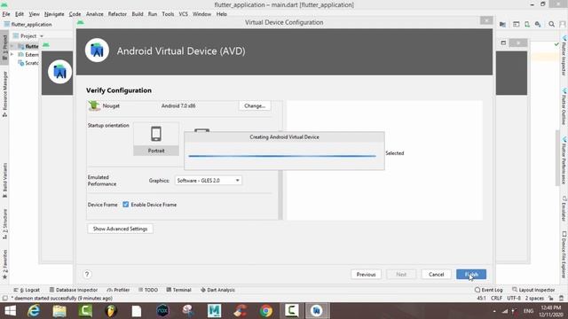The width and height of the screenshot is (568, 319).
Task: Click the AVD Android Studio logo icon
Action: click(97, 51)
